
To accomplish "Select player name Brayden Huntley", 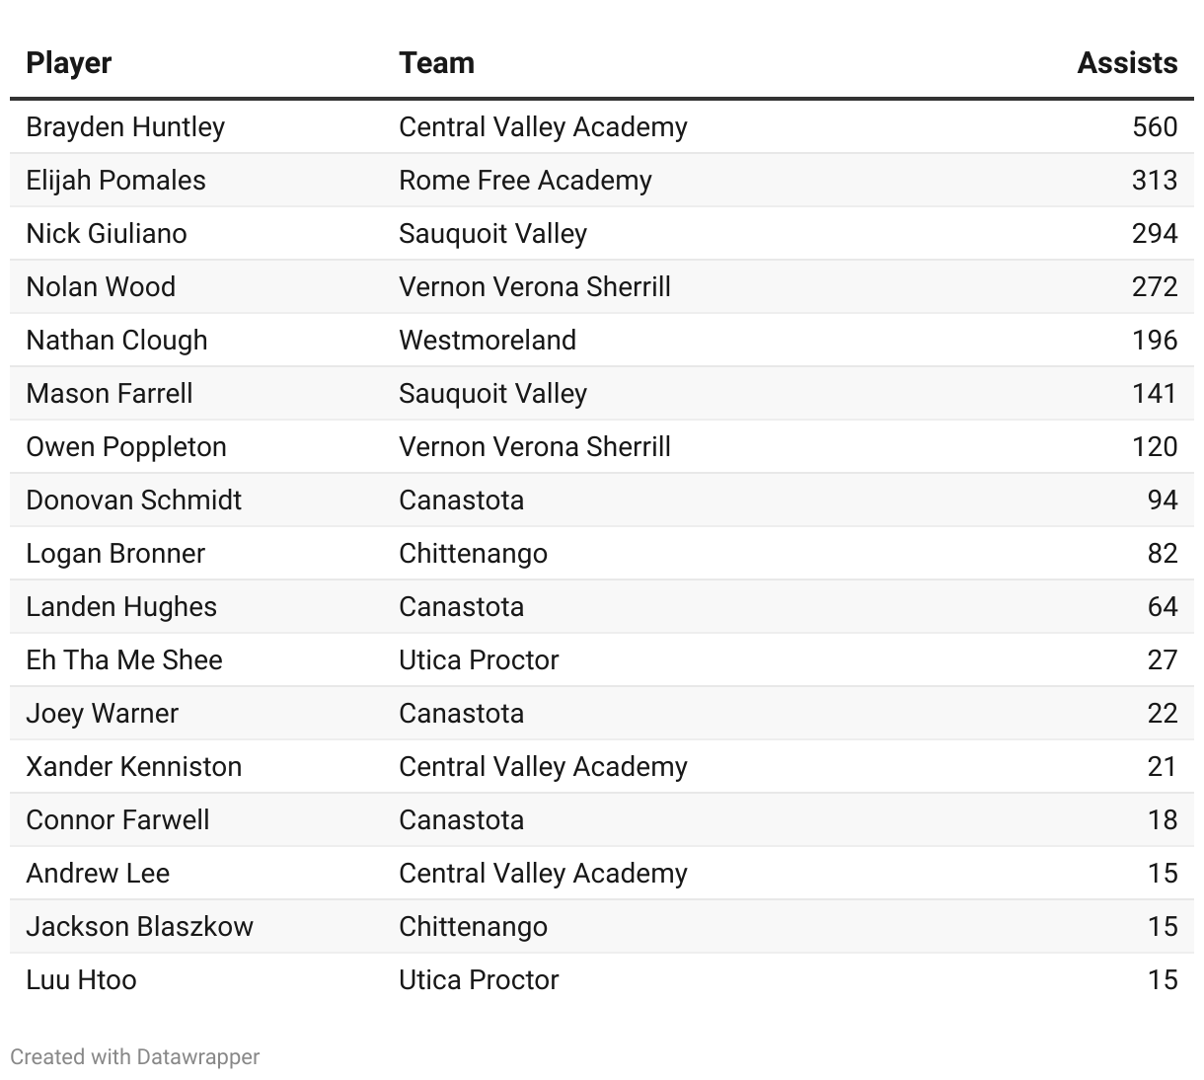I will tap(125, 127).
